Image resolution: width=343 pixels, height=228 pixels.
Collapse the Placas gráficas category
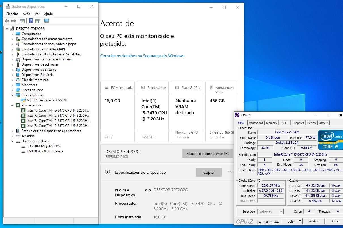pyautogui.click(x=12, y=95)
